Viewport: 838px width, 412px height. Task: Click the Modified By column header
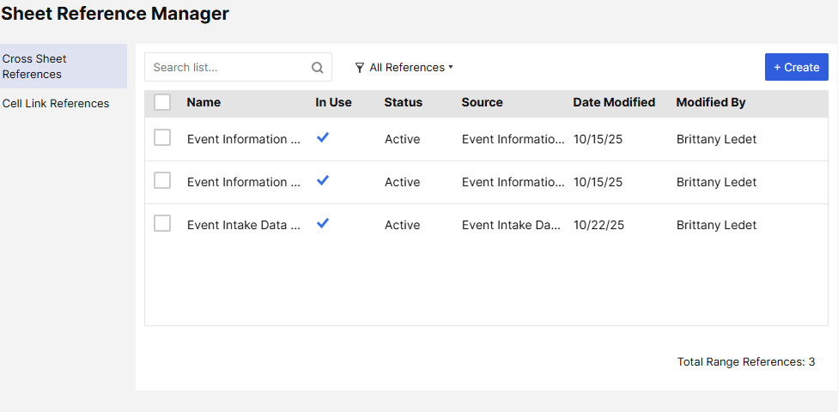[x=711, y=102]
